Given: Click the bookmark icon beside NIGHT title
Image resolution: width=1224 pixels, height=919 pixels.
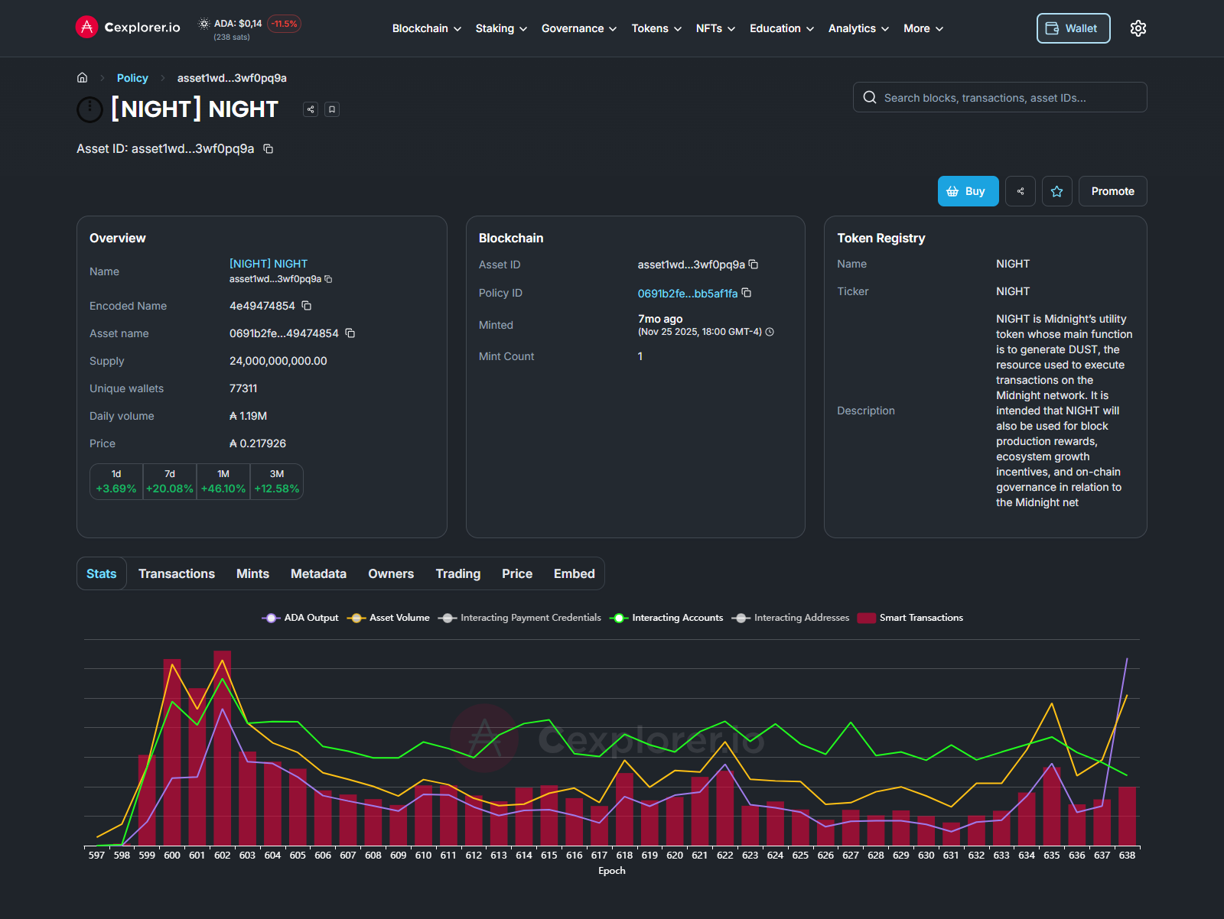Looking at the screenshot, I should pos(332,109).
